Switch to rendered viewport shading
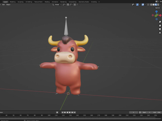Screen dimensions: 162x121 (158, 5)
